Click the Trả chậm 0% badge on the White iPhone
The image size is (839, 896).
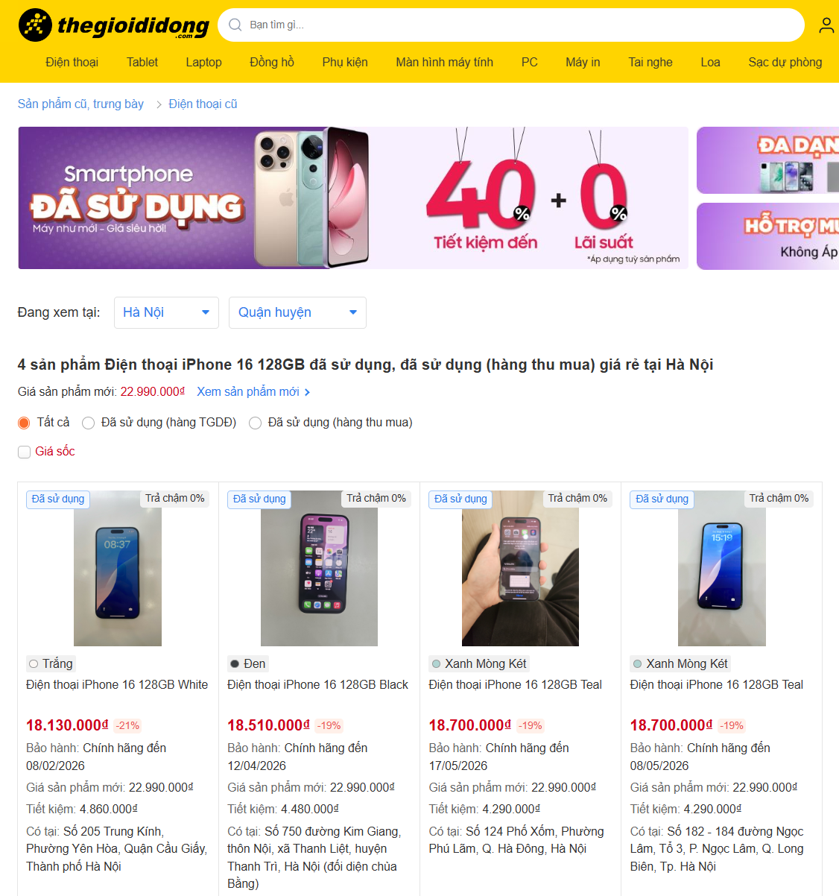175,498
